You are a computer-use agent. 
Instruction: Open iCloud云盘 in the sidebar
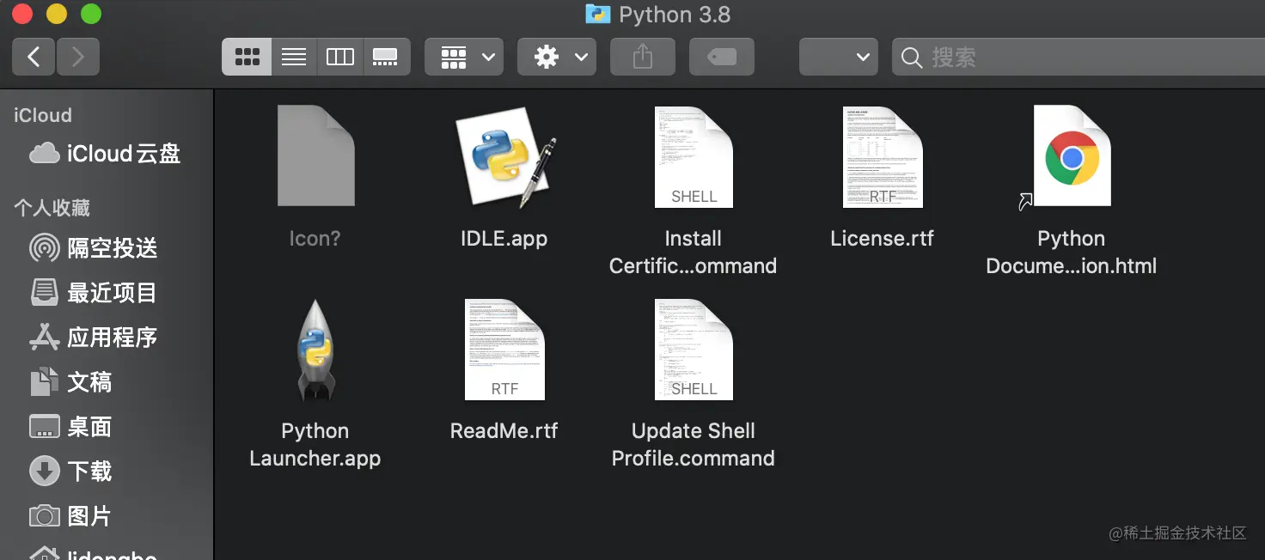coord(107,154)
